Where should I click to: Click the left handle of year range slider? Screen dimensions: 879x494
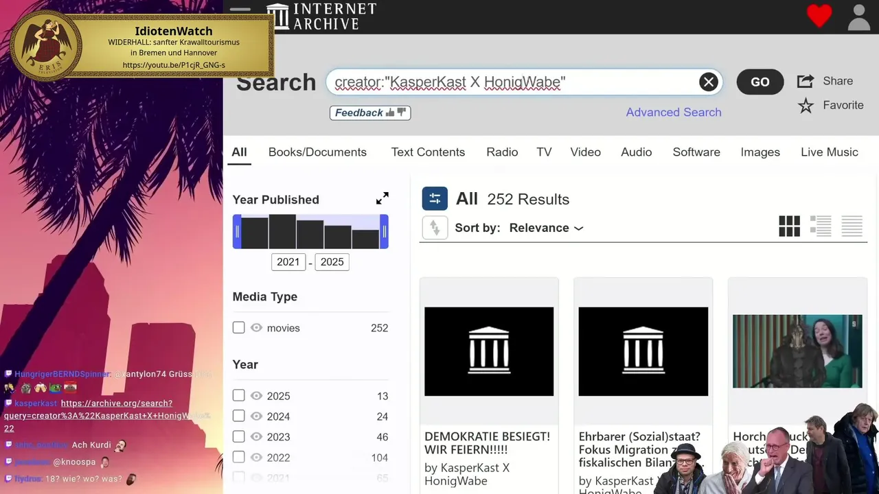tap(237, 232)
